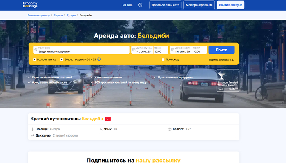The image size is (286, 163).
Task: Open the pickup time 10:00 dropdown
Action: pyautogui.click(x=160, y=50)
